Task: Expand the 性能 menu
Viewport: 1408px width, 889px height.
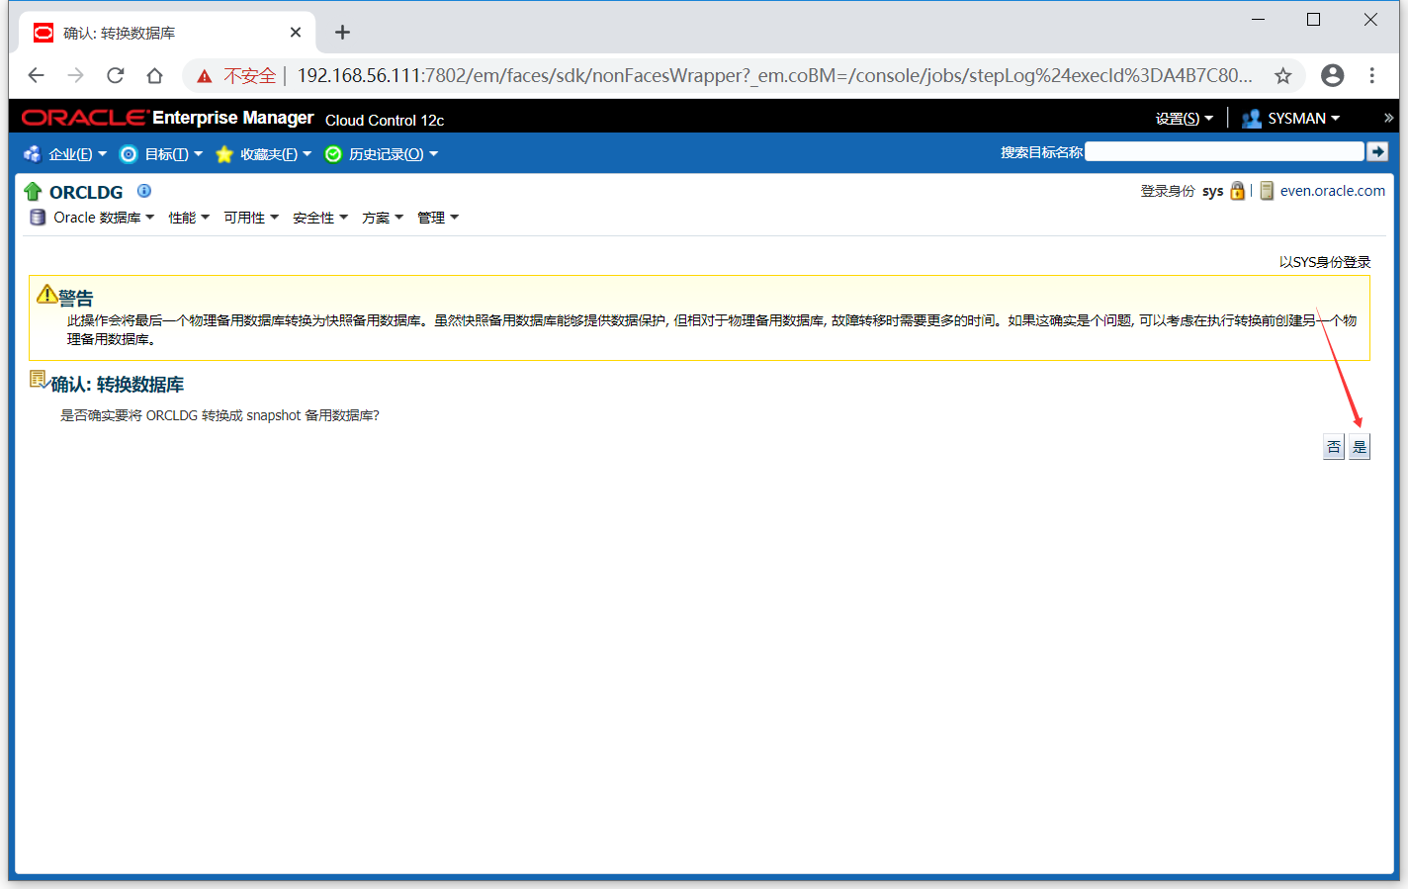Action: coord(189,218)
